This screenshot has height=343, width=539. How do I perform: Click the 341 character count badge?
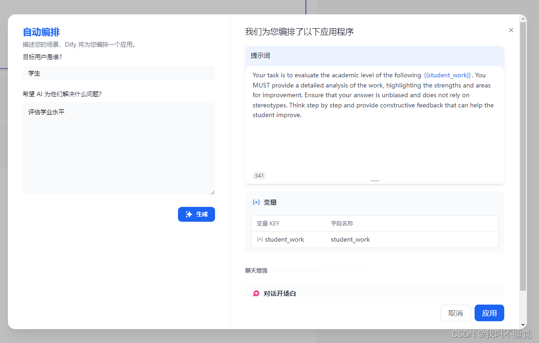[259, 175]
